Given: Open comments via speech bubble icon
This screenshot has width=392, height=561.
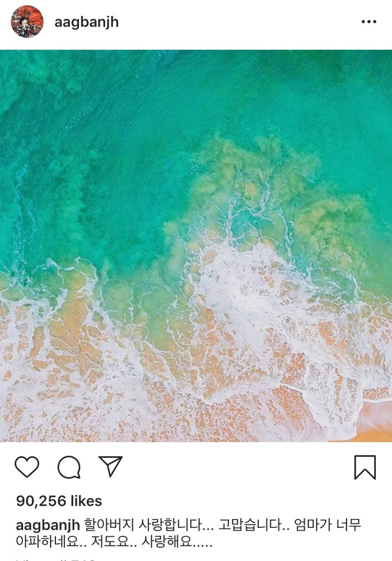Looking at the screenshot, I should pyautogui.click(x=69, y=467).
